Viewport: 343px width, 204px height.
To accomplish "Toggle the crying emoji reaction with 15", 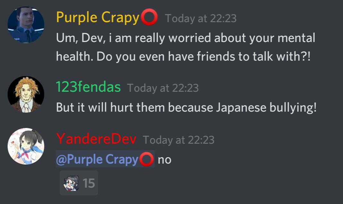I will (79, 183).
